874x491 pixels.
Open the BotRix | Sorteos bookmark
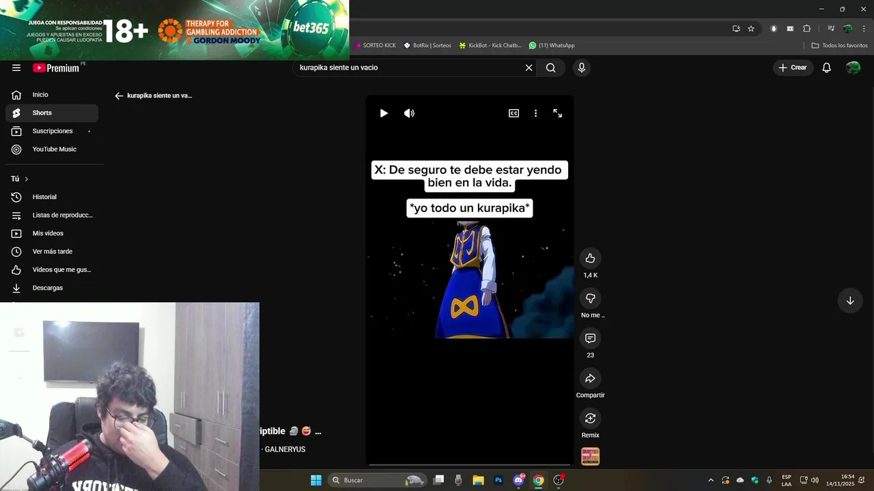pyautogui.click(x=427, y=46)
